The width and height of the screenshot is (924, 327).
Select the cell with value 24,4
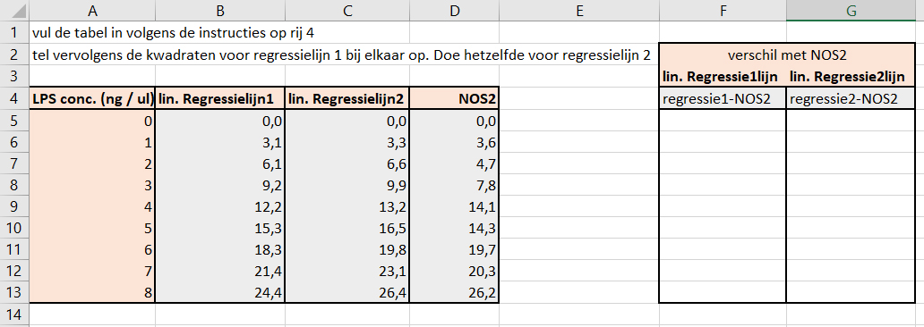[219, 293]
